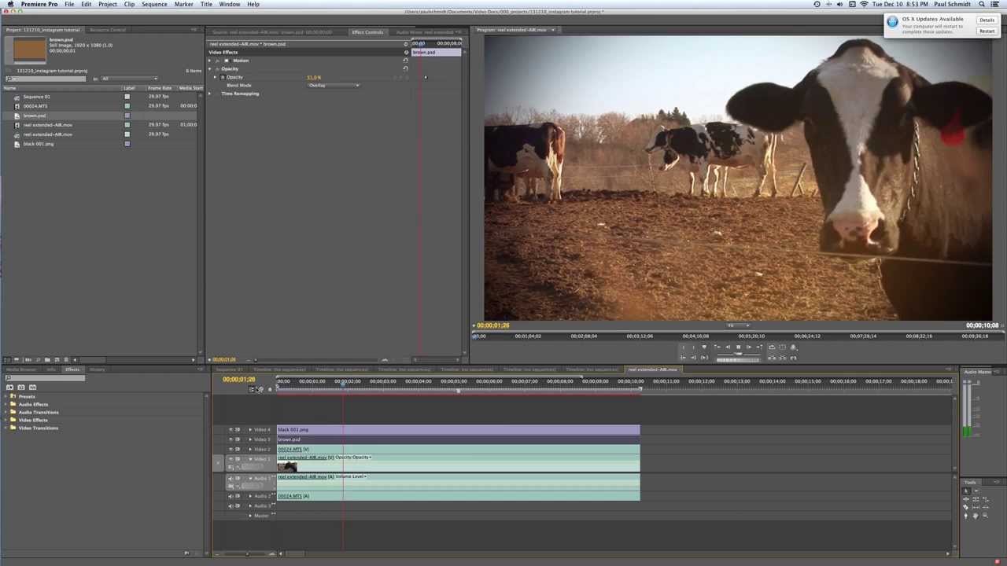Select the Slide tool
The width and height of the screenshot is (1007, 566).
point(985,507)
